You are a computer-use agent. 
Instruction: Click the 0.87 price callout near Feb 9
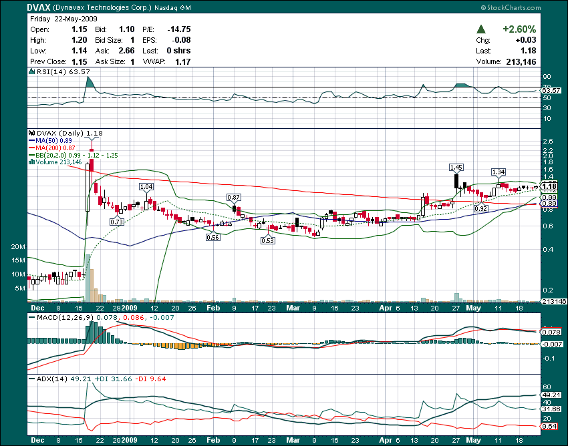[233, 198]
